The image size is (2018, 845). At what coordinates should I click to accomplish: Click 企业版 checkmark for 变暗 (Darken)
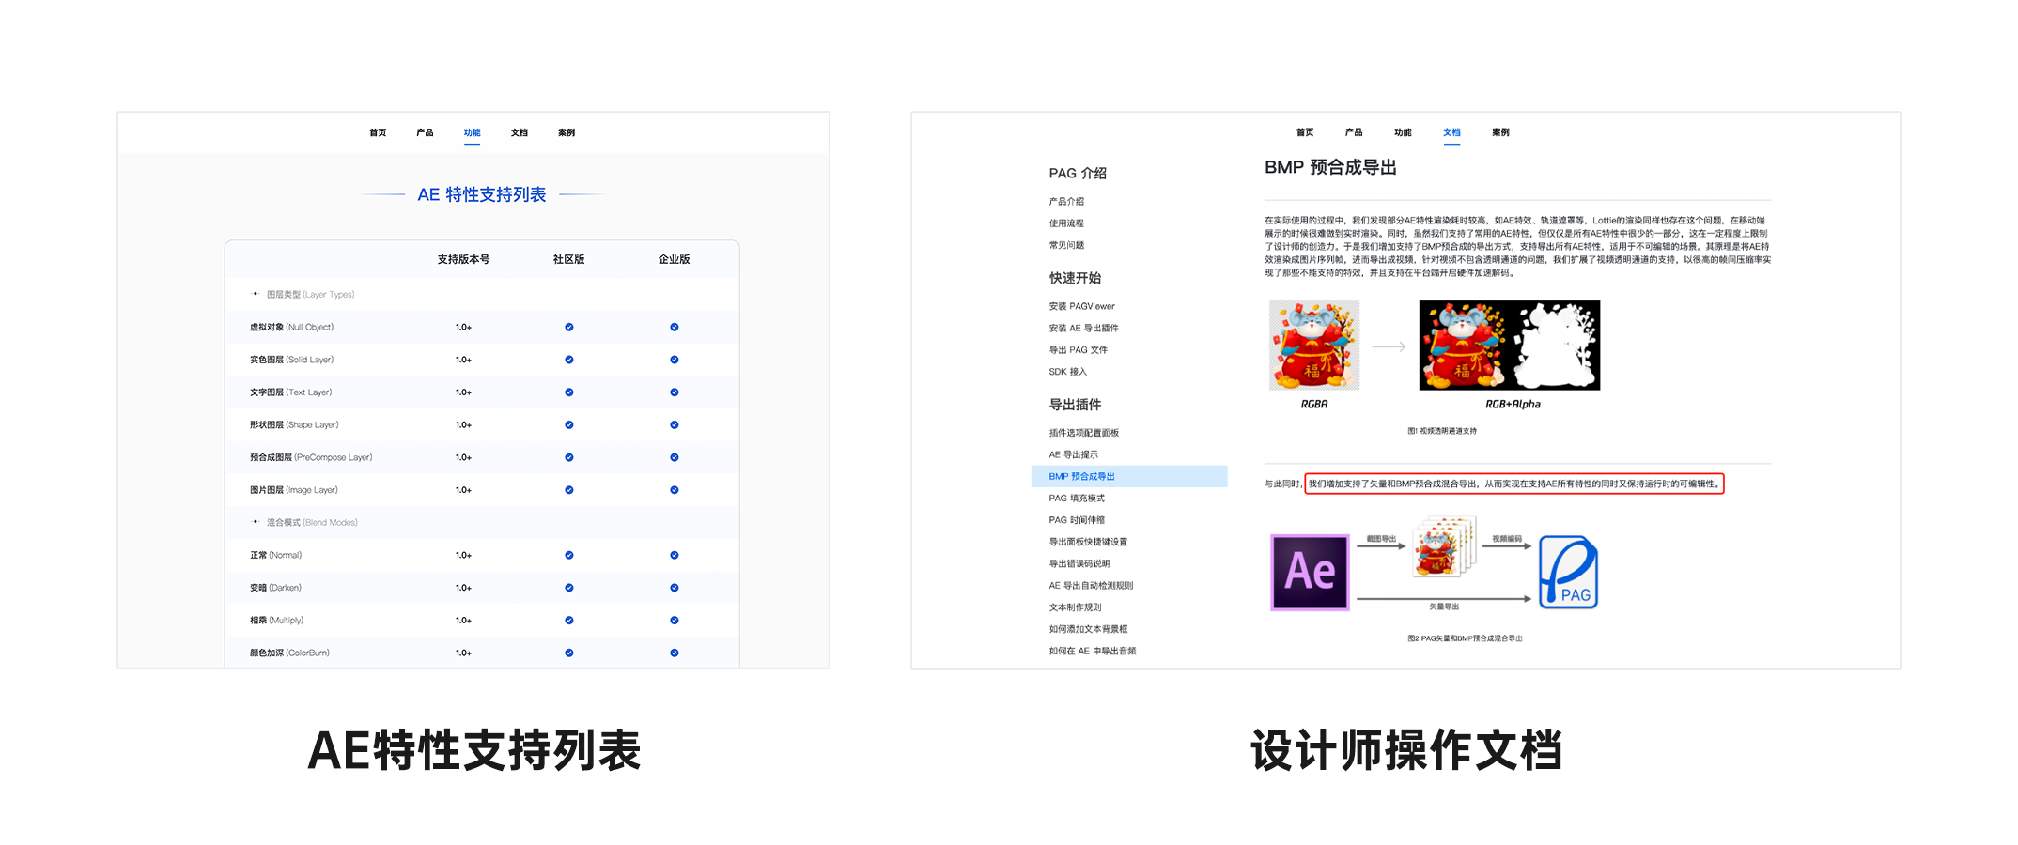tap(675, 588)
